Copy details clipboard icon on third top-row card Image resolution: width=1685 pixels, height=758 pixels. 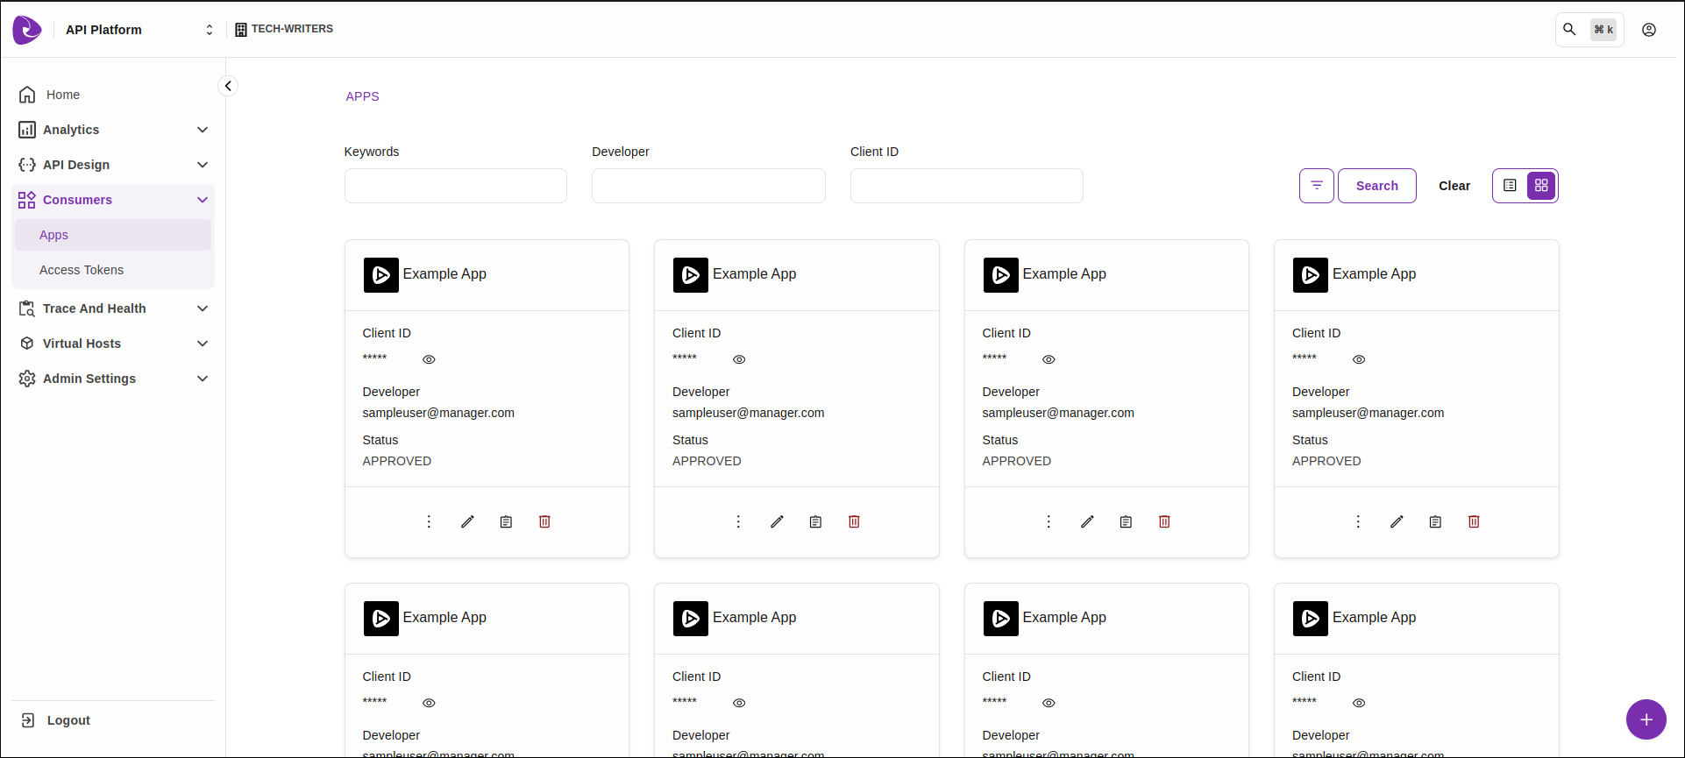point(1126,521)
